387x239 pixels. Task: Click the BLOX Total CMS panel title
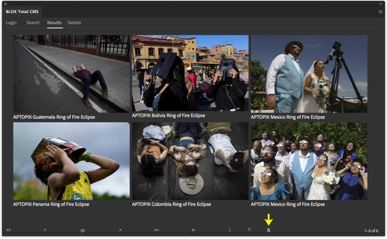(x=22, y=11)
